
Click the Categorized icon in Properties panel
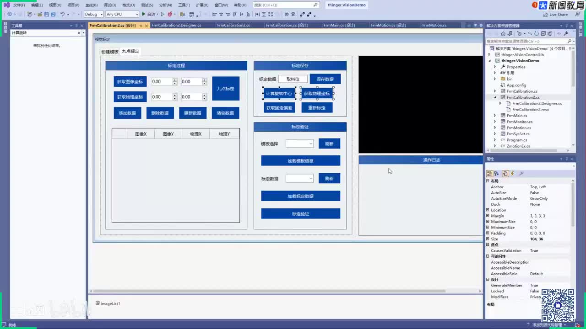point(489,174)
